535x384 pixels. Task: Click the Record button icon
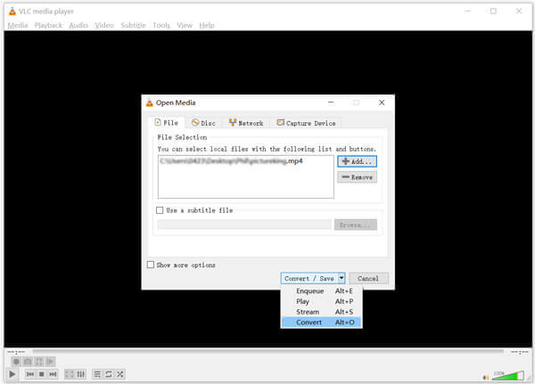tap(16, 361)
